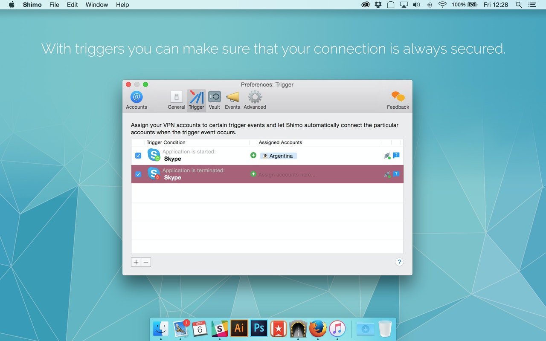This screenshot has height=341, width=546.
Task: Launch Photoshop from the Dock
Action: pos(259,329)
